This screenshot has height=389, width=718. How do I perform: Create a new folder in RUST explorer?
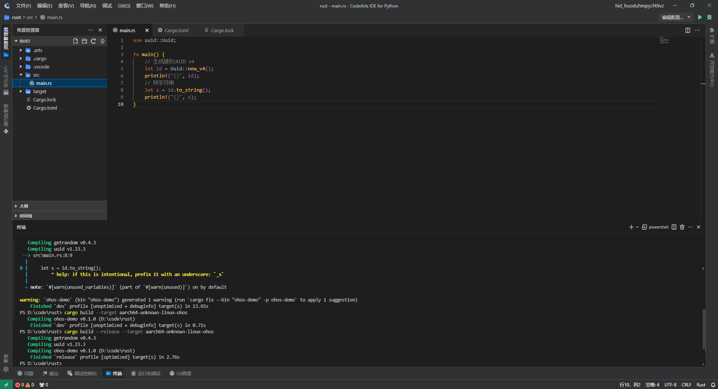click(x=85, y=41)
